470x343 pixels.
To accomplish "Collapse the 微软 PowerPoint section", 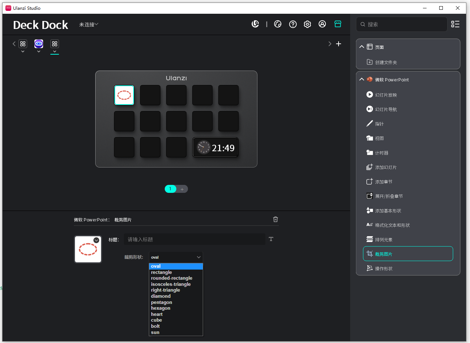I will click(x=362, y=80).
